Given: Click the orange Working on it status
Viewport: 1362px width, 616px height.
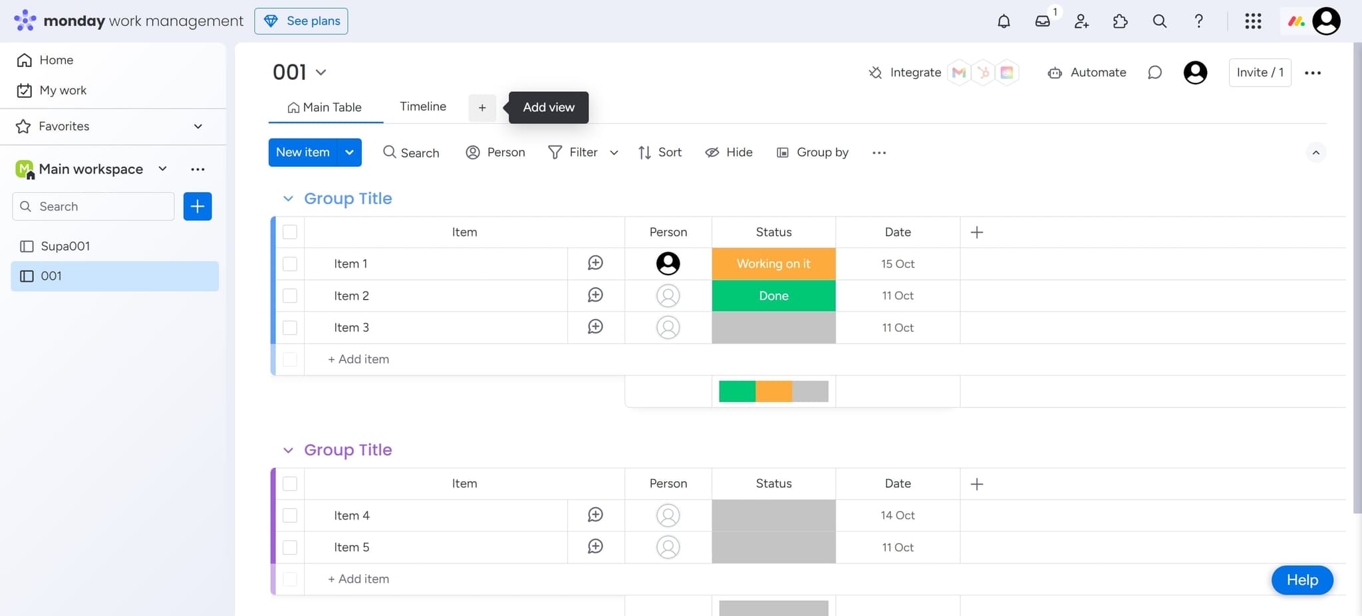Looking at the screenshot, I should (773, 264).
